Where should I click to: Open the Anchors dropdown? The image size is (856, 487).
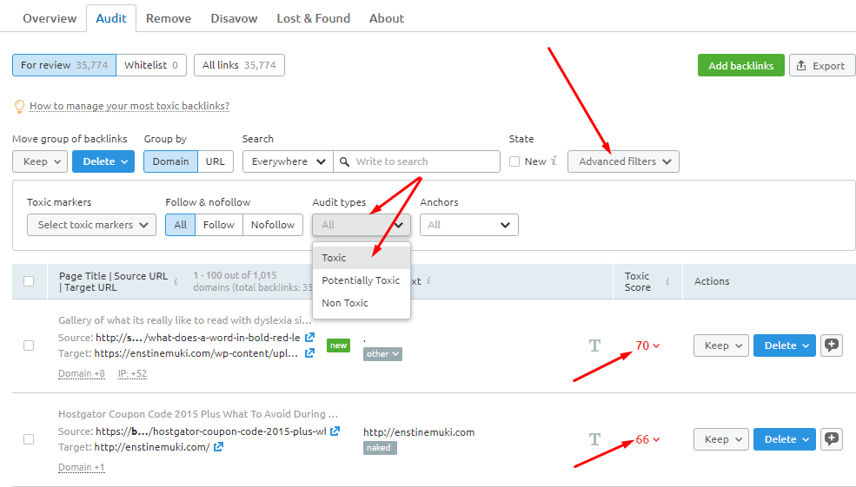click(468, 225)
